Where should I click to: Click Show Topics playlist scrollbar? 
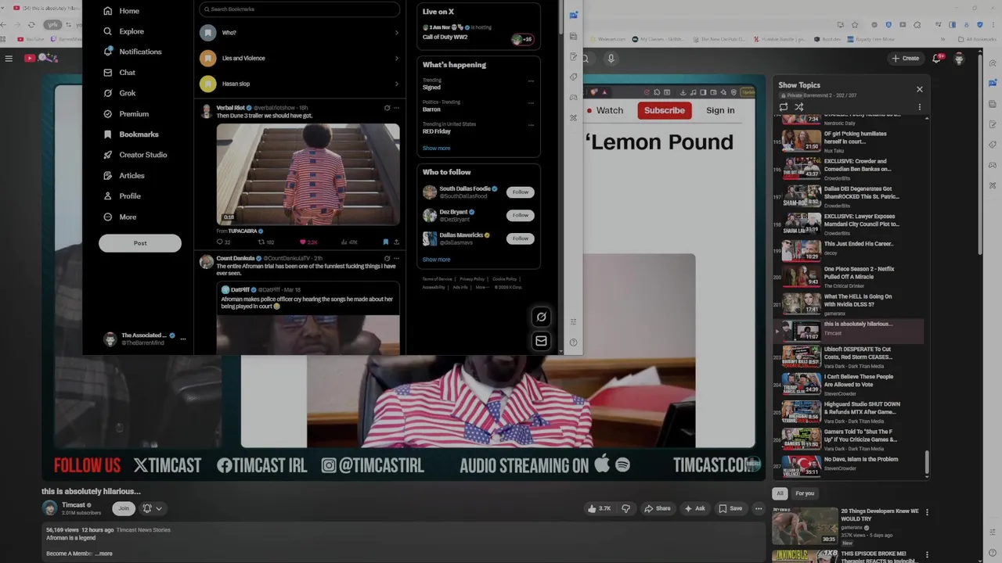[x=927, y=463]
